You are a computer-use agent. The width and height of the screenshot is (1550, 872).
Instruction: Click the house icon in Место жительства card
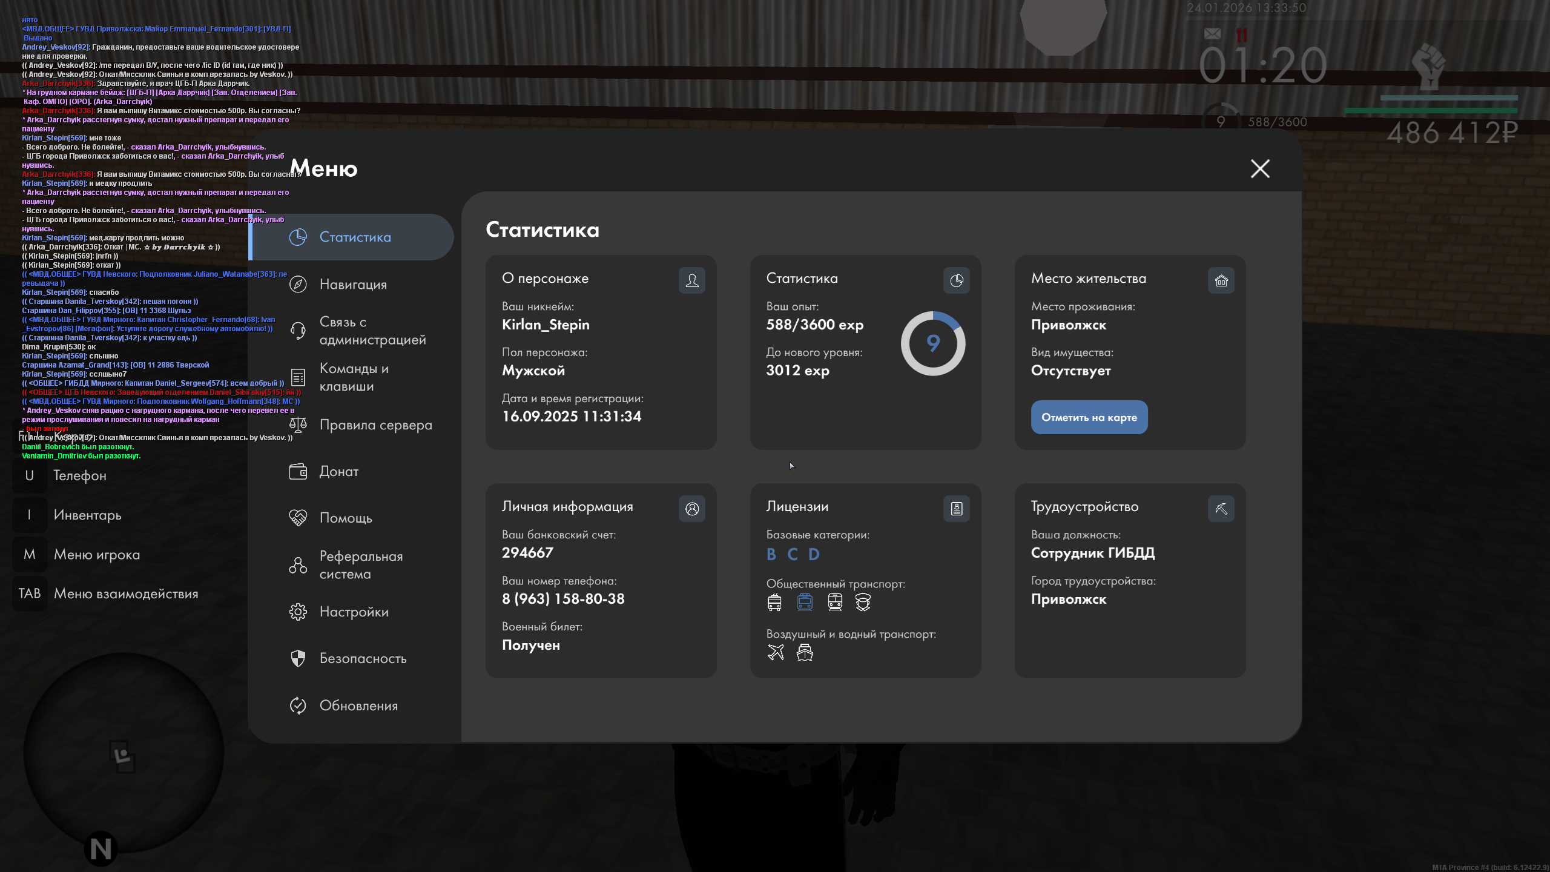coord(1221,280)
